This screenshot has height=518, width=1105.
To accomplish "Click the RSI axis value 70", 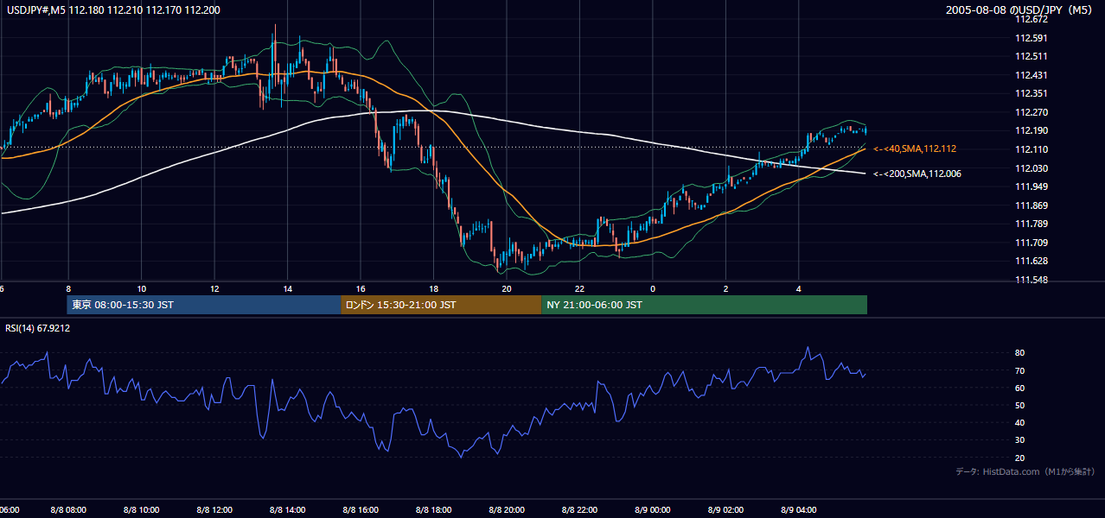I will [1020, 370].
